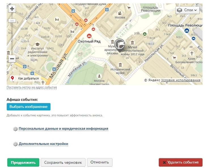Zoom out the map with minus button
The width and height of the screenshot is (207, 168).
point(12,59)
